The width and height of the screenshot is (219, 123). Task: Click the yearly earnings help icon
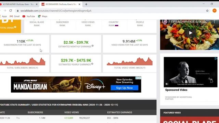(x=92, y=64)
